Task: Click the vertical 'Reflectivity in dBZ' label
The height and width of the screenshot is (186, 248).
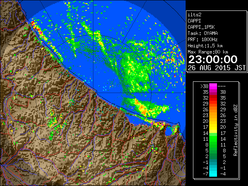Action: tap(235, 130)
